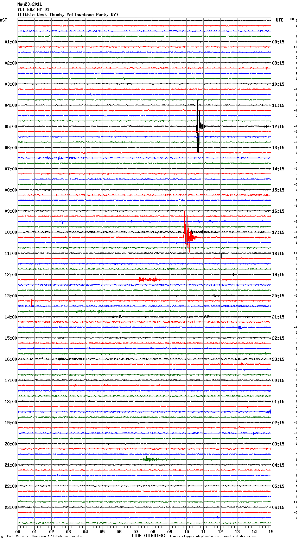
Task: Select the 06:00 MST time label
Action: [11, 148]
